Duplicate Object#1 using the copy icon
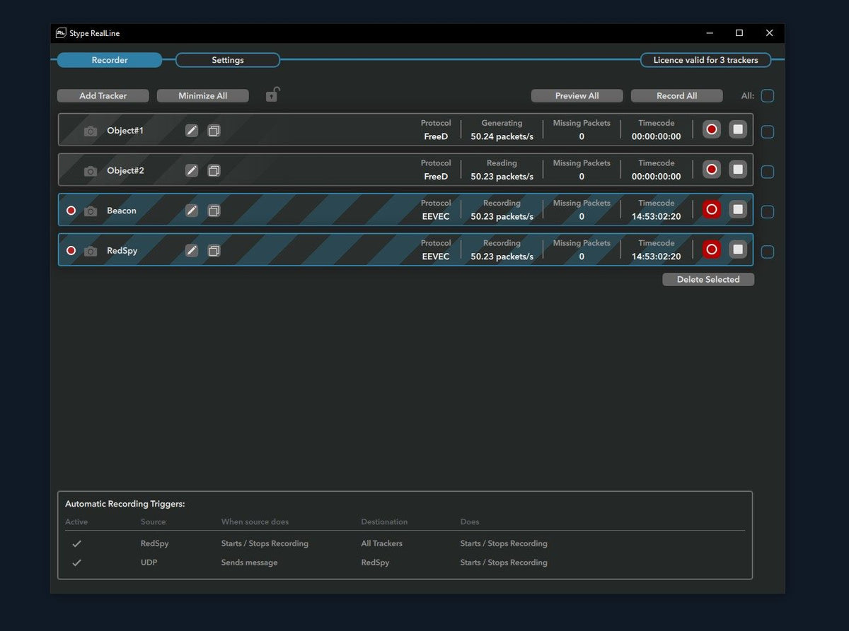Image resolution: width=849 pixels, height=631 pixels. (214, 131)
